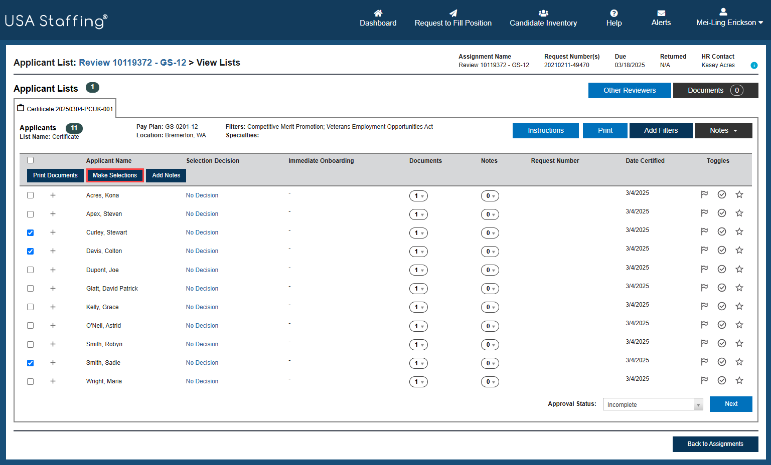Flag the Apex, Steven applicant
Viewport: 771px width, 465px height.
[704, 213]
